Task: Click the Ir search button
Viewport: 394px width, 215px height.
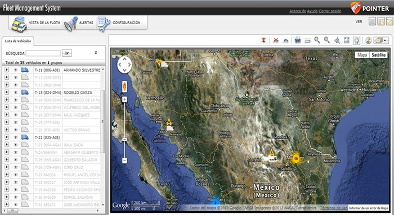Action: 67,53
